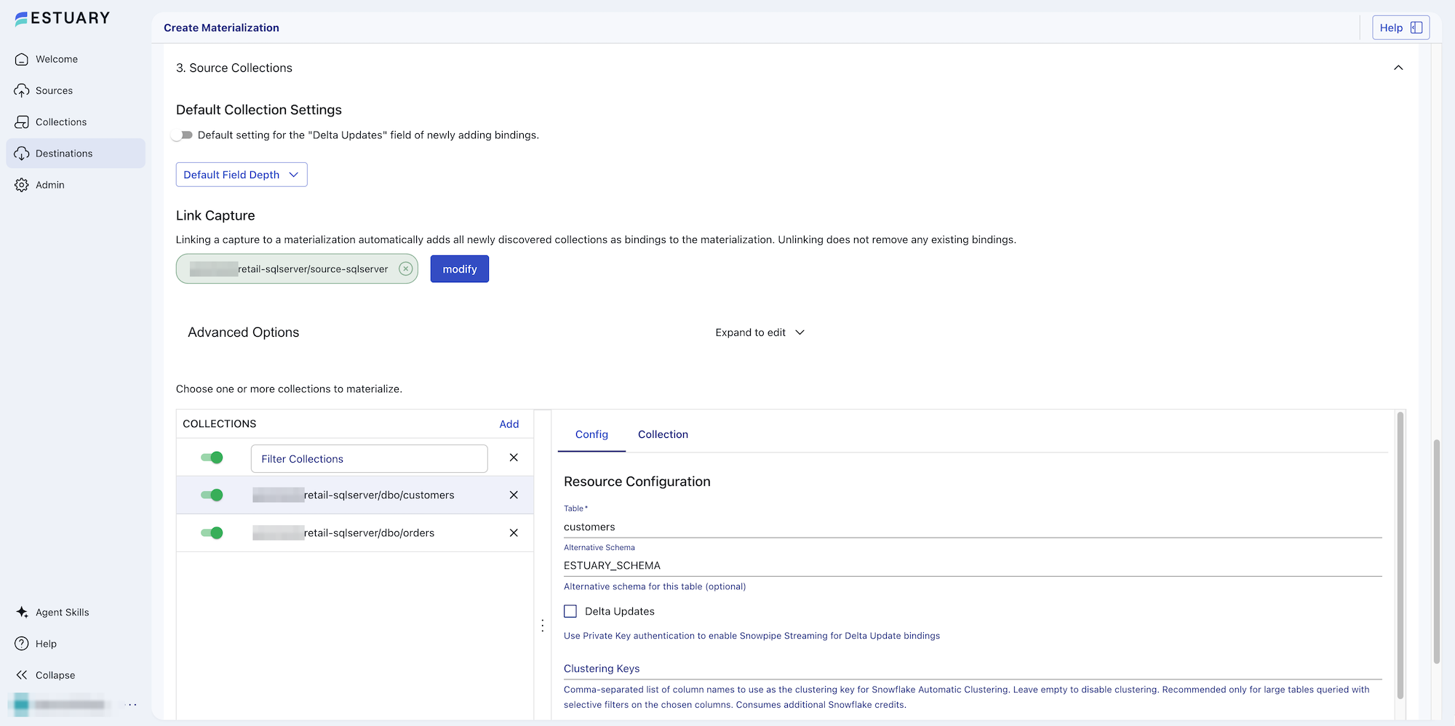Remove all collections with filter row X
Screen dimensions: 1455x726
click(x=514, y=458)
